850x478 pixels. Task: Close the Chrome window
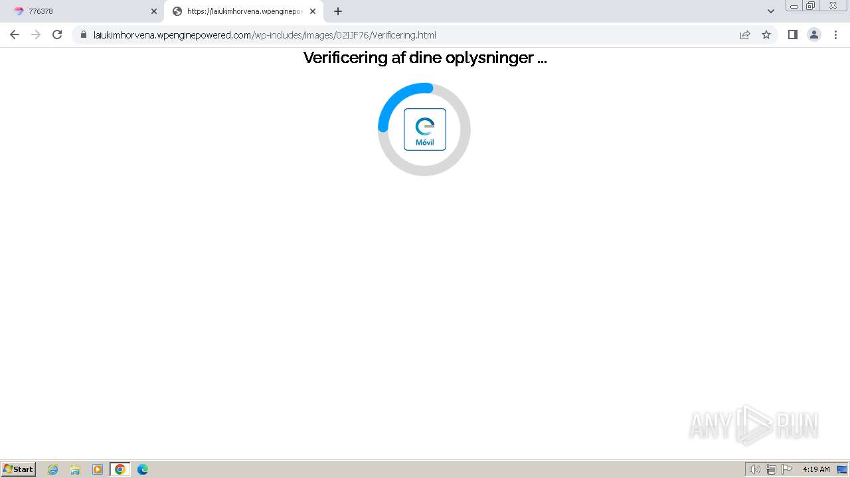point(833,6)
